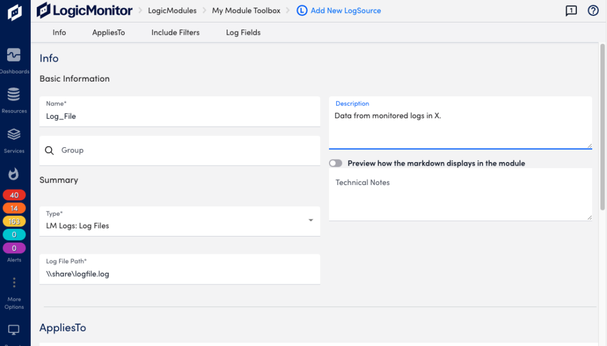
Task: Click the LogicMonitor header logo
Action: point(84,11)
